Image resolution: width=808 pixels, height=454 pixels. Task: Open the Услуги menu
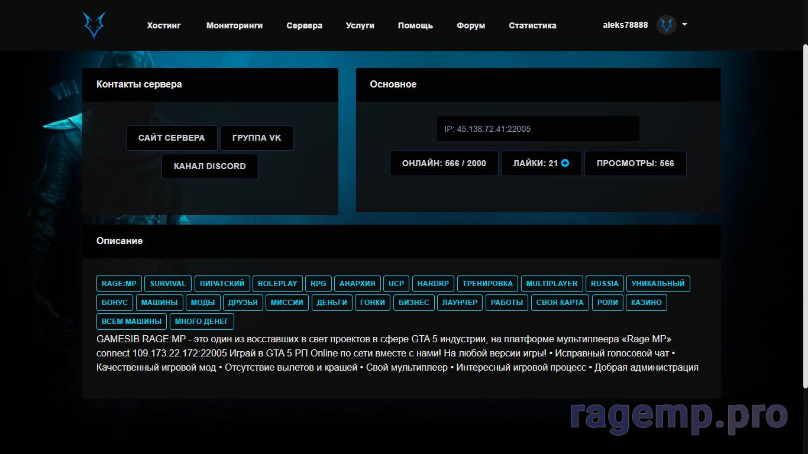pos(360,25)
